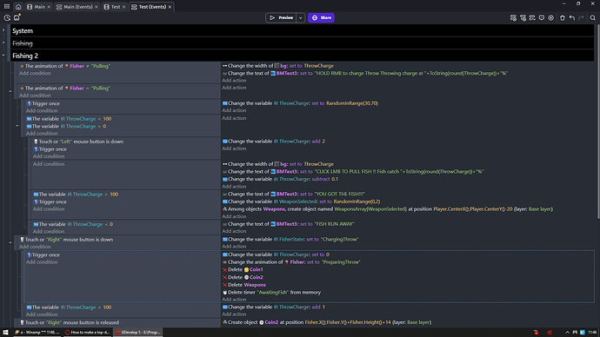Open the GDevelop 5 taskbar button
This screenshot has height=337, width=600.
click(x=138, y=332)
